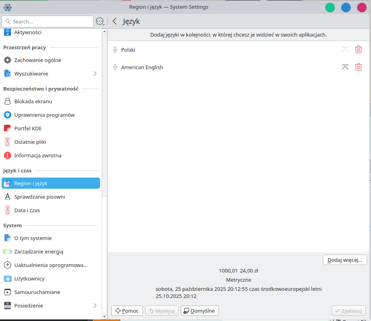Open Informacja zwrotna settings
This screenshot has width=371, height=321.
coord(38,155)
